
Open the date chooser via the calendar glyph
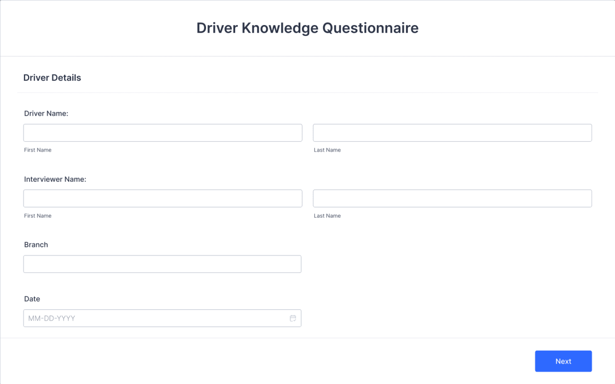pos(293,318)
